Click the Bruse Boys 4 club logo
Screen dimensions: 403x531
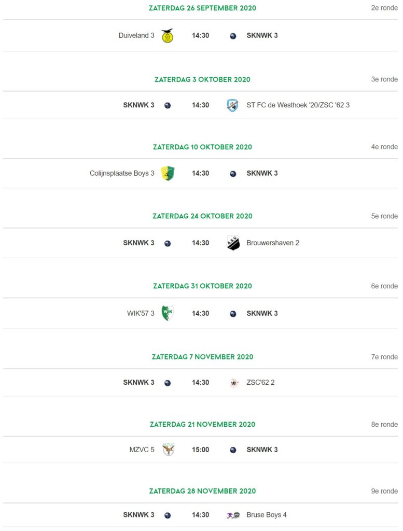233,515
